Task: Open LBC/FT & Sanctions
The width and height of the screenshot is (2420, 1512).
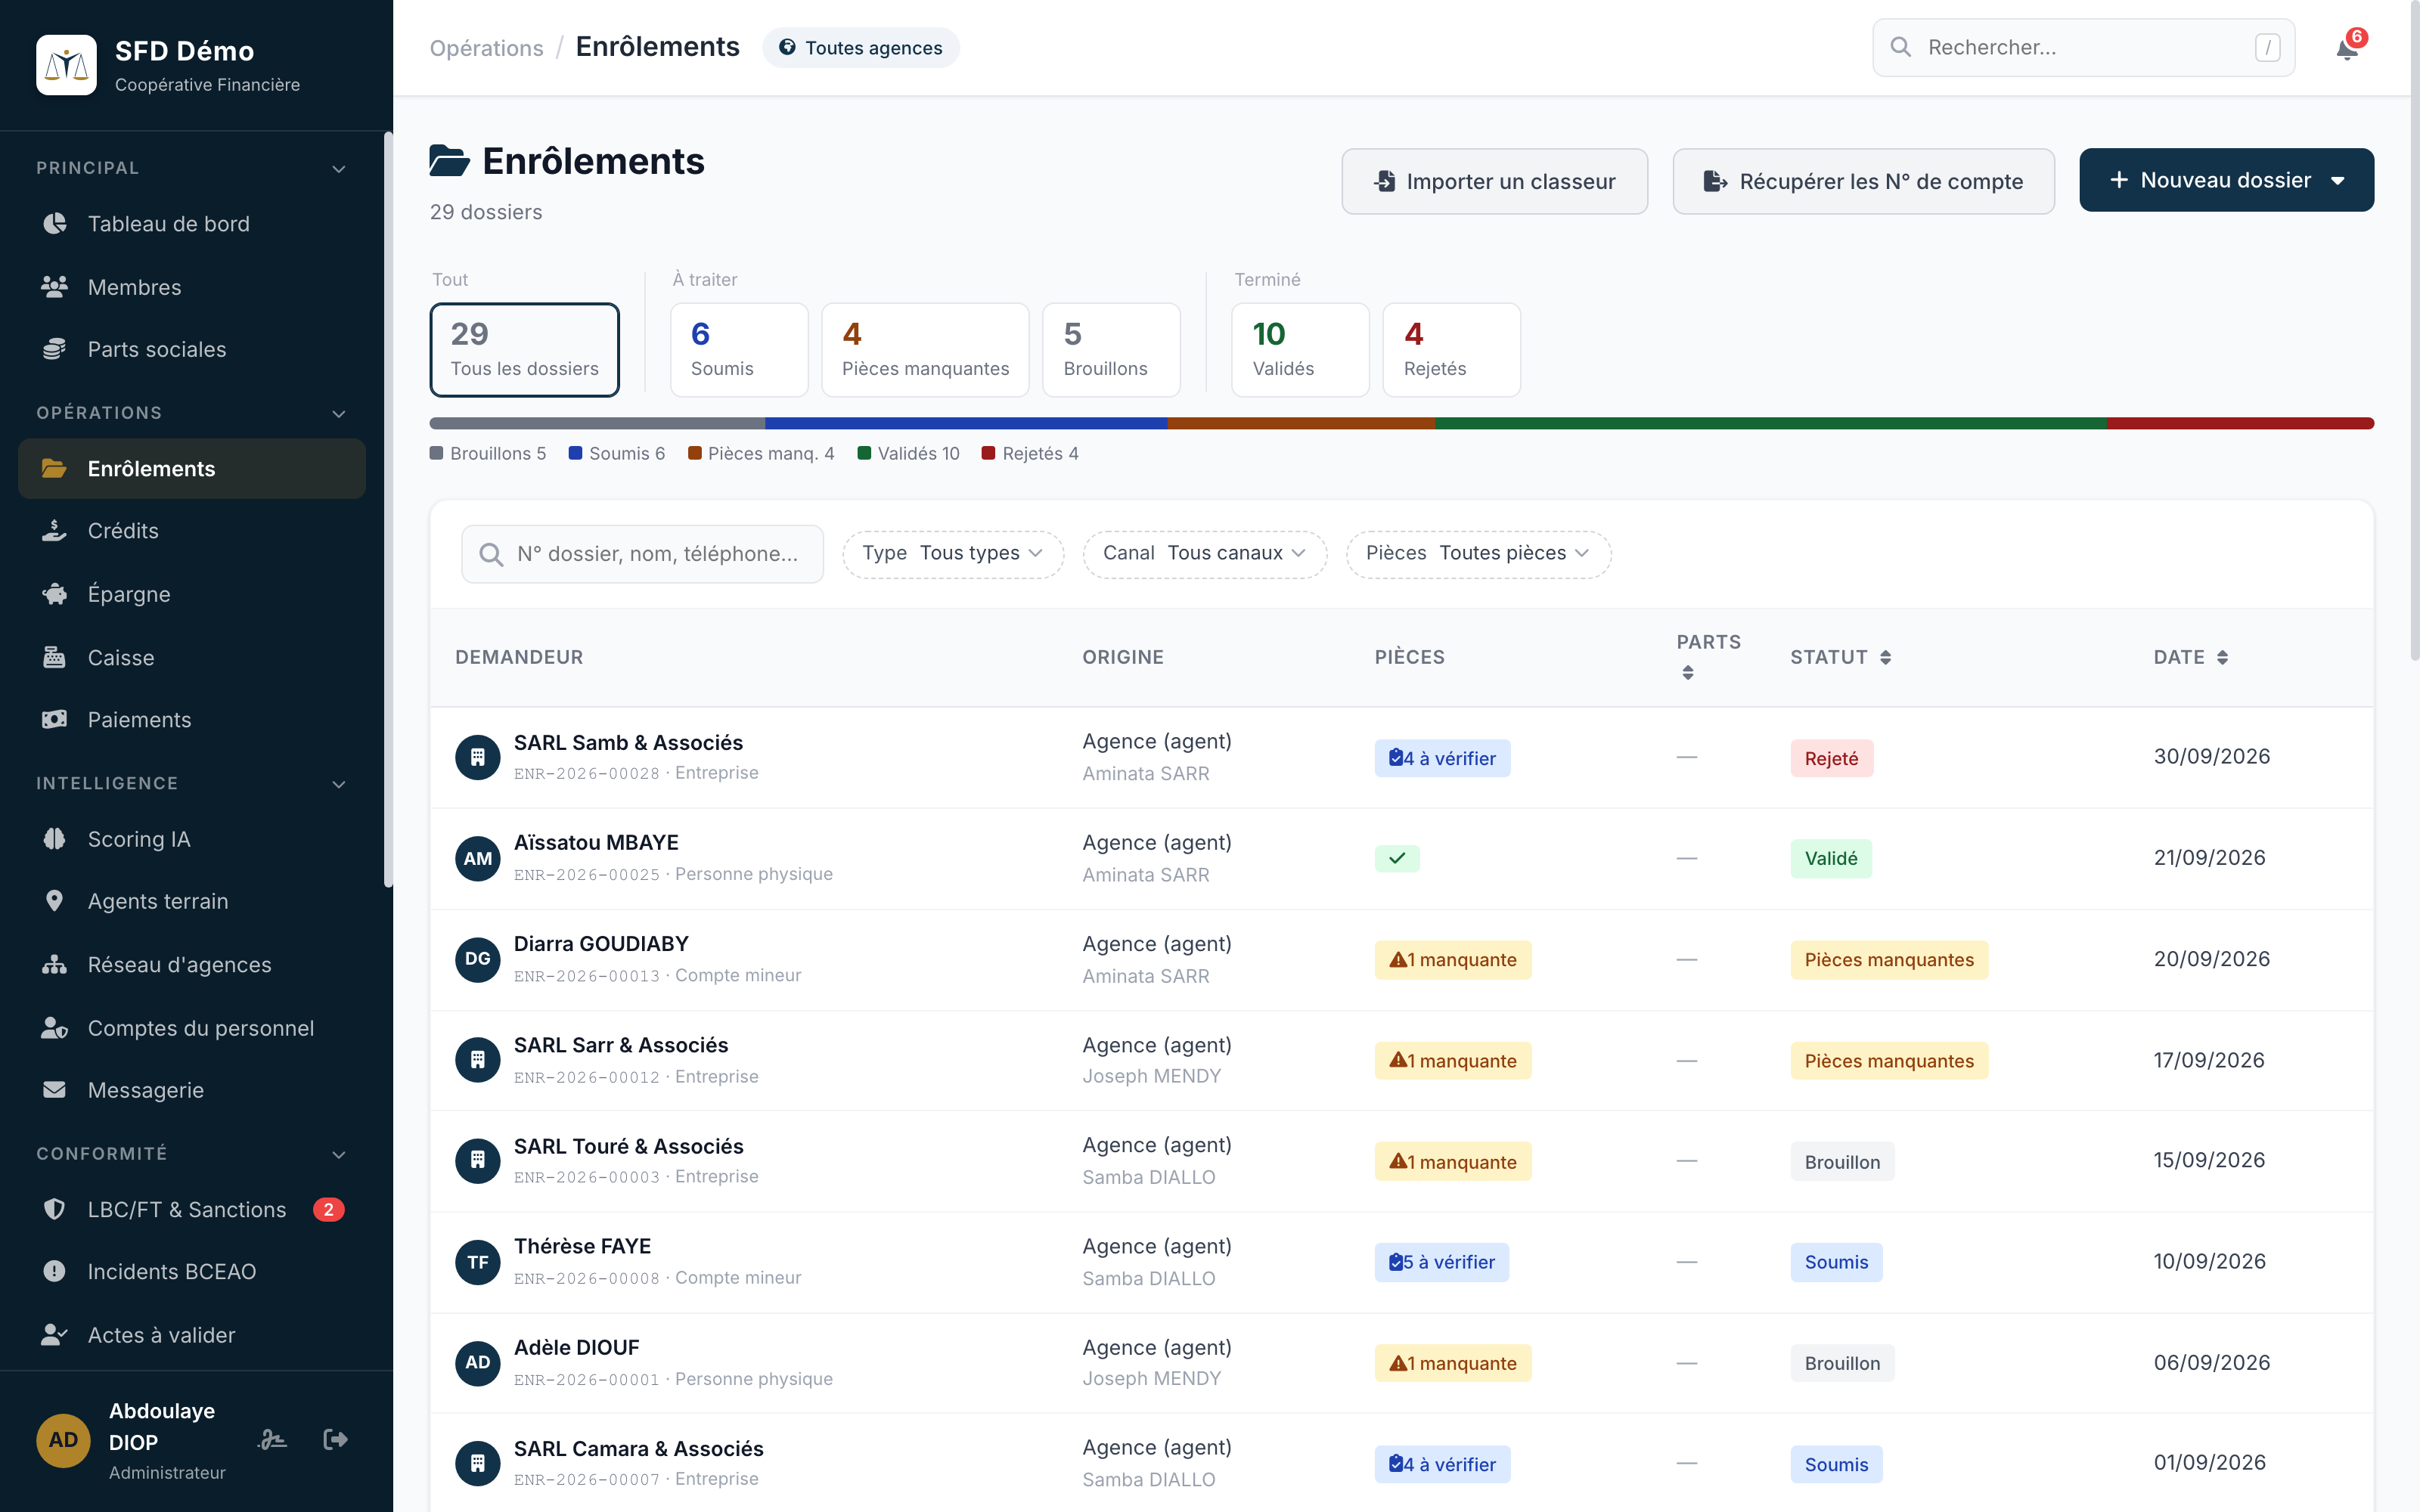Action: click(x=192, y=1209)
